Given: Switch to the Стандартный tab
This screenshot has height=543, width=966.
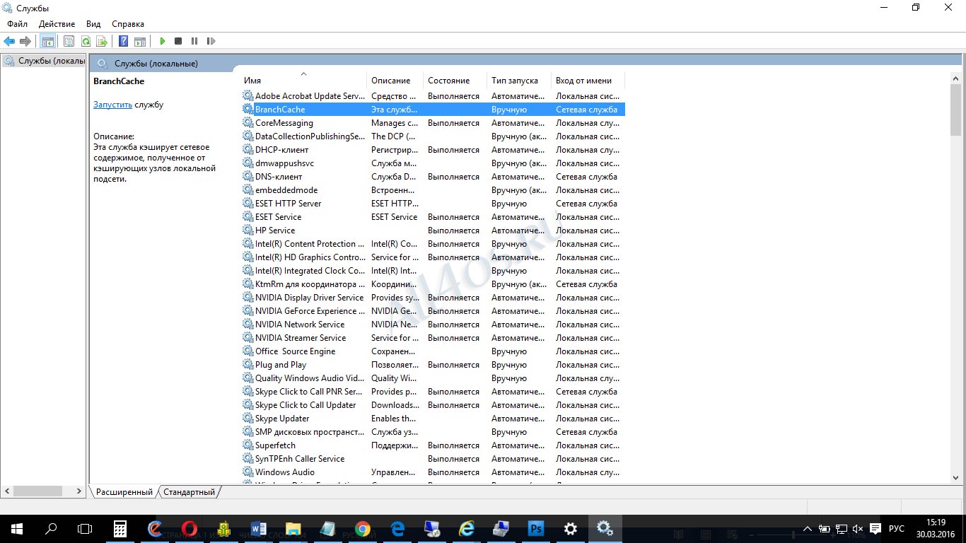Looking at the screenshot, I should tap(189, 492).
